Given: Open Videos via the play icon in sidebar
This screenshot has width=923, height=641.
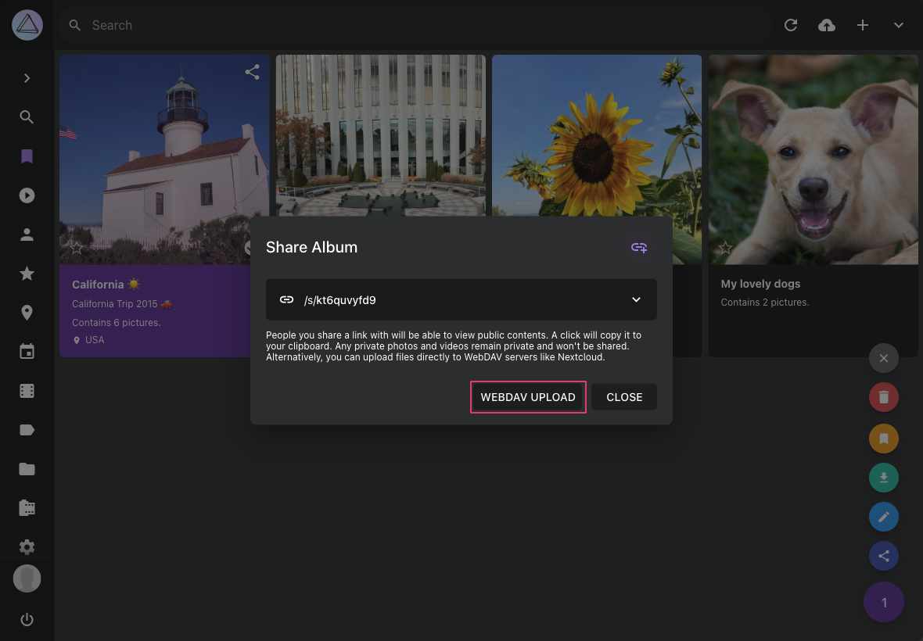Looking at the screenshot, I should (27, 195).
